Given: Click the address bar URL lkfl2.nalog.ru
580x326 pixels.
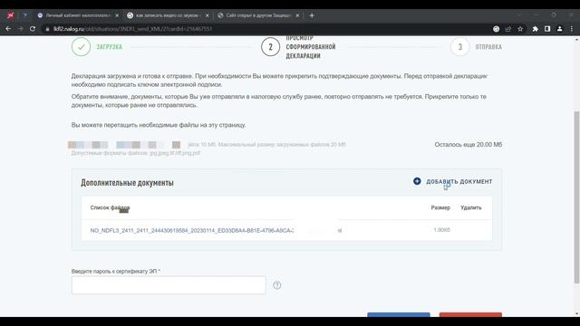Looking at the screenshot, I should (132, 29).
